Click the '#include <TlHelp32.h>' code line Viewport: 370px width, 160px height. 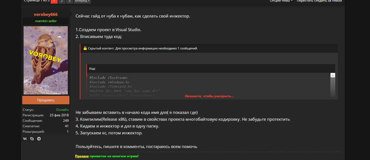click(111, 87)
